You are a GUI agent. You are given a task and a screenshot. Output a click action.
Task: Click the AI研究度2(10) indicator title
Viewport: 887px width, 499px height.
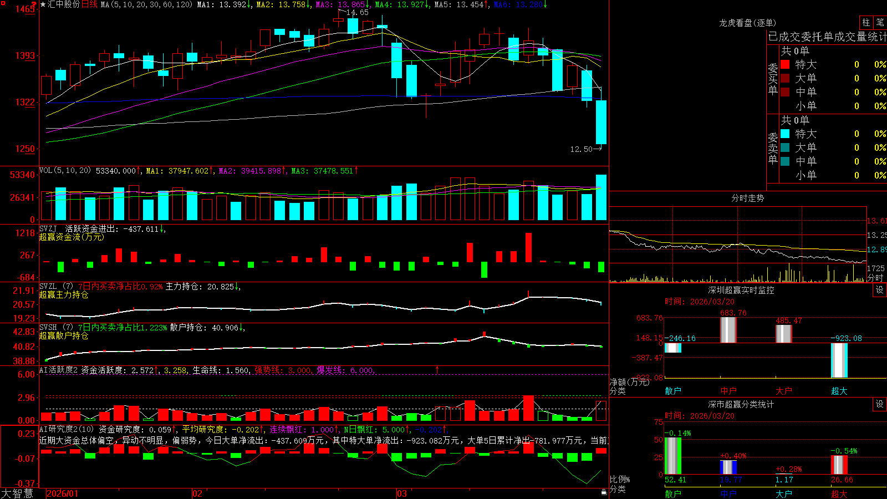pyautogui.click(x=67, y=429)
